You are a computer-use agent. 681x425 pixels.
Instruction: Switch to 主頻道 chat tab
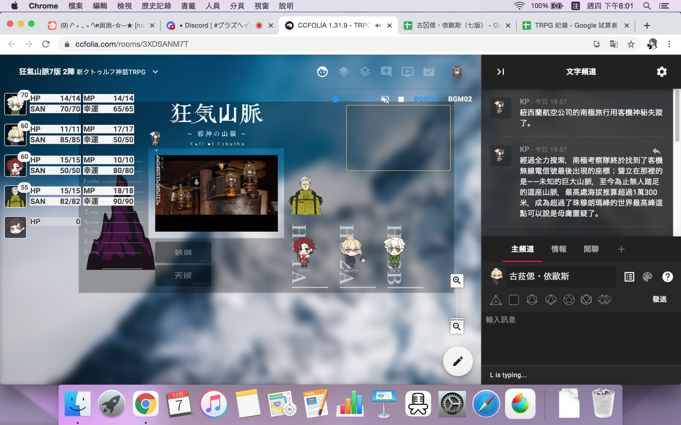pos(522,249)
